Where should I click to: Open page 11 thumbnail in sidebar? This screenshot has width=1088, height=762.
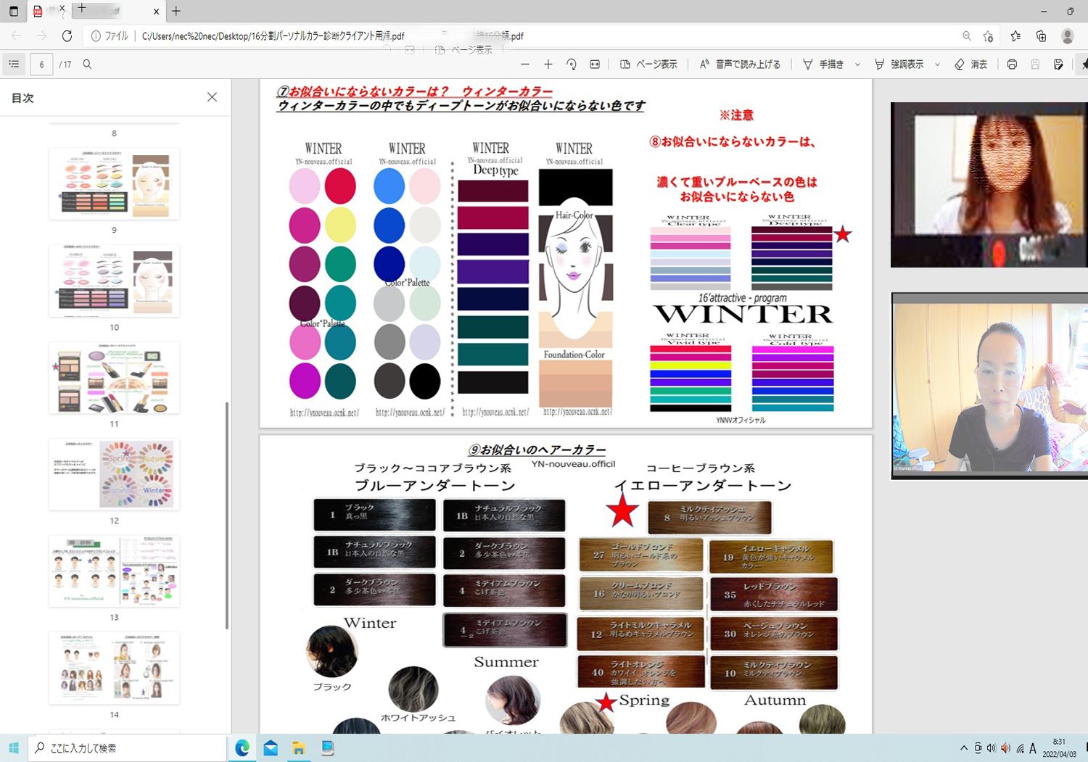point(114,378)
